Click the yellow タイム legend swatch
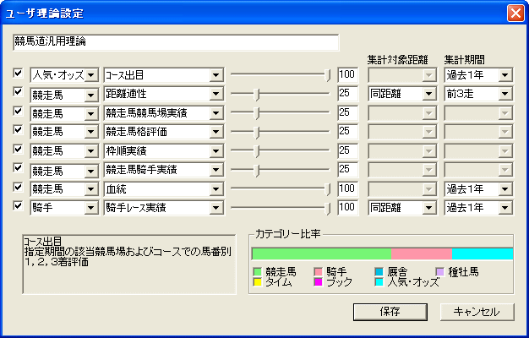 coord(258,282)
